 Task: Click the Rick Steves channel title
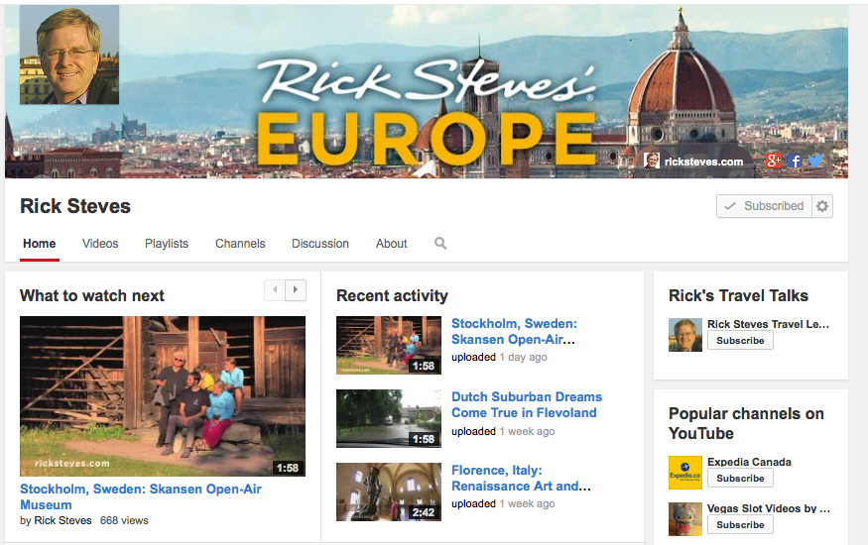coord(75,206)
